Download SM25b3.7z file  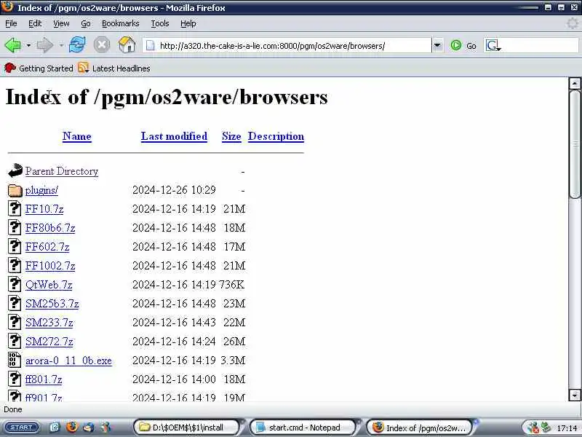pyautogui.click(x=52, y=304)
